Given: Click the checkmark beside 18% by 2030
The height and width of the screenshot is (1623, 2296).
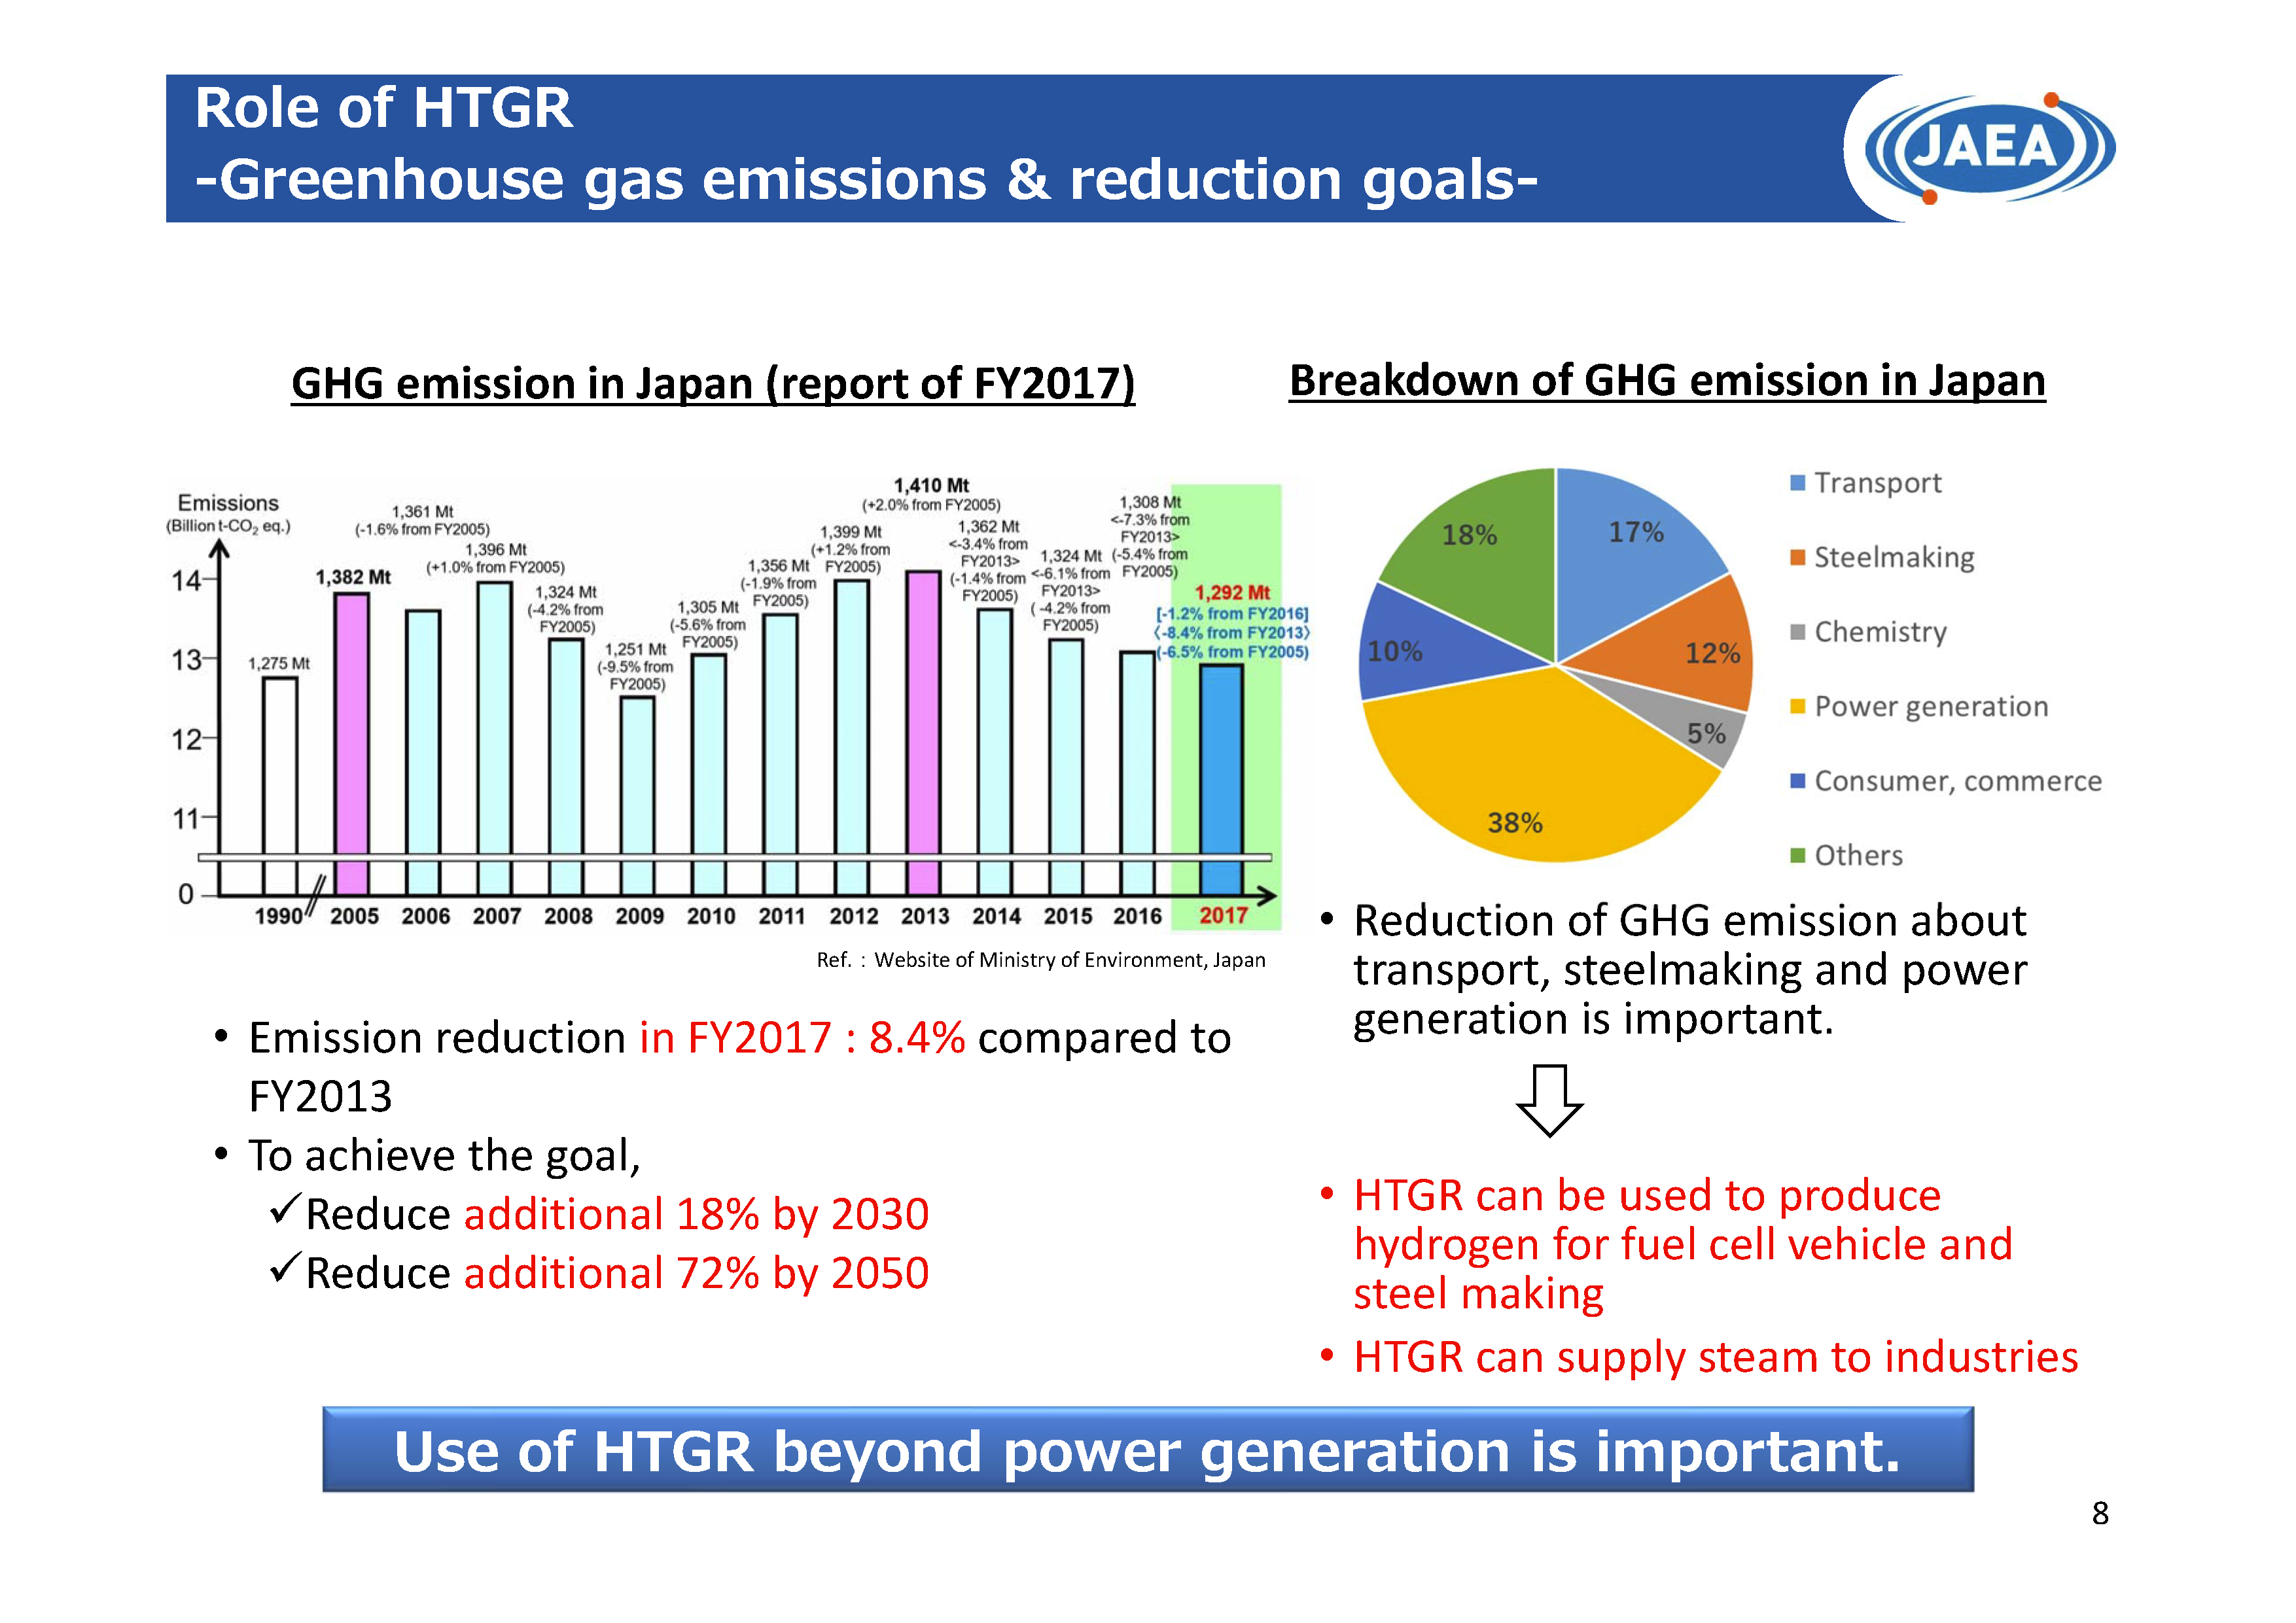Looking at the screenshot, I should [284, 1211].
